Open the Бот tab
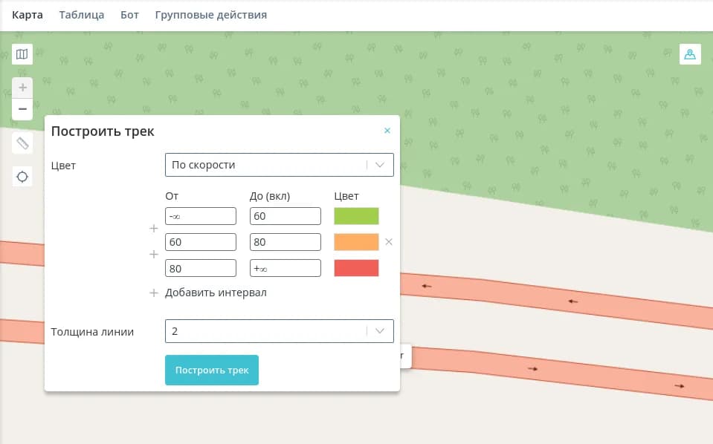 tap(129, 15)
